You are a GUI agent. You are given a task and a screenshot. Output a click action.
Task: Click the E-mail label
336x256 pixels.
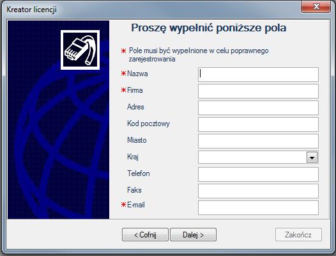[136, 205]
